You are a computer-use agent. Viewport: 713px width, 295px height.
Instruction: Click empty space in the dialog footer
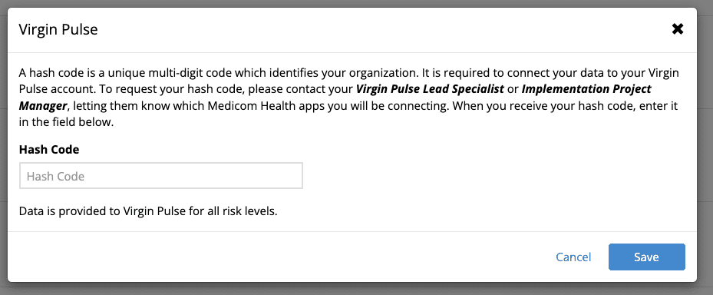coord(272,257)
